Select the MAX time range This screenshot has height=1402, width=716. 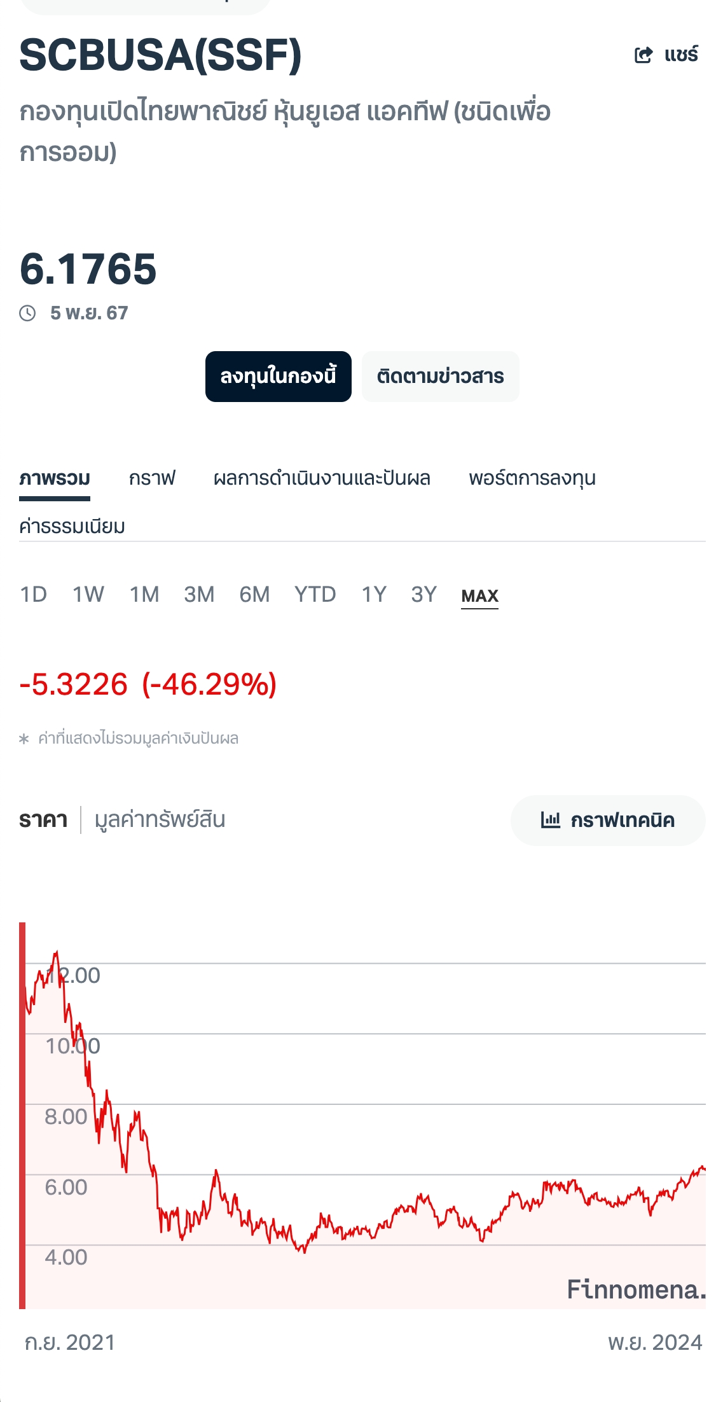(x=480, y=596)
